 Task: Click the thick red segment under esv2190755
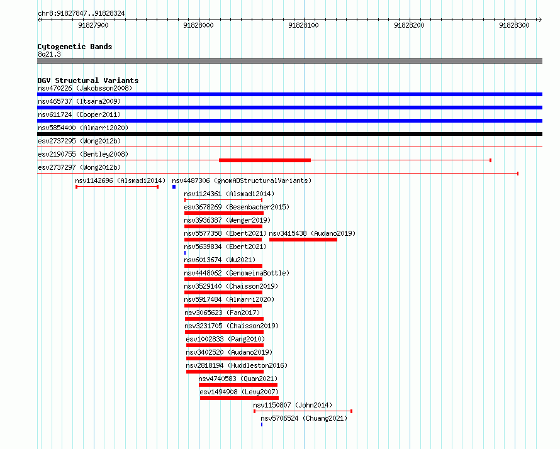(x=265, y=160)
